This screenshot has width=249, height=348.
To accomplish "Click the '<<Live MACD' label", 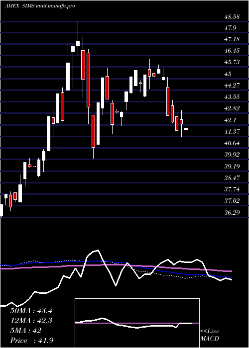I will 210,335.
